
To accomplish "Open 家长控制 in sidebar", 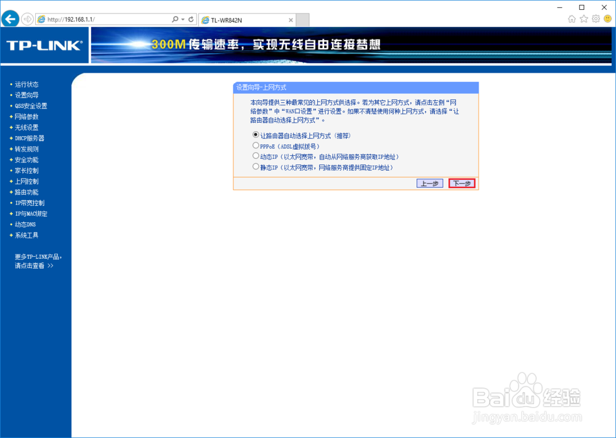I will click(x=26, y=171).
